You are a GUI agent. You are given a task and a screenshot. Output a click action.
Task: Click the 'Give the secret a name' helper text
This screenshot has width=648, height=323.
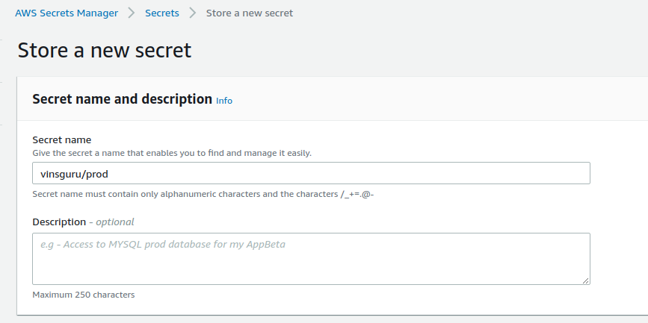pyautogui.click(x=171, y=153)
